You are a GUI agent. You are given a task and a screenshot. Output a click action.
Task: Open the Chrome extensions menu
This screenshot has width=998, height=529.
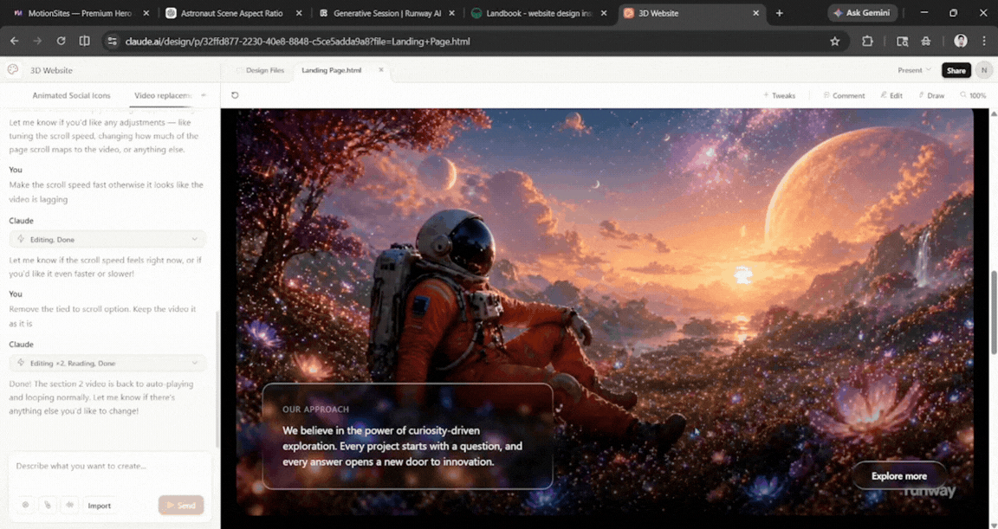pos(867,42)
